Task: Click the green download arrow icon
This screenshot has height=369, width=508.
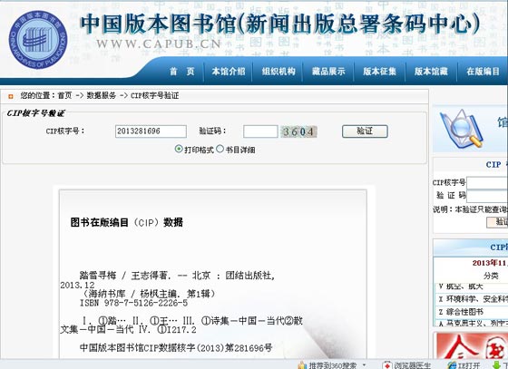Action: 496,365
